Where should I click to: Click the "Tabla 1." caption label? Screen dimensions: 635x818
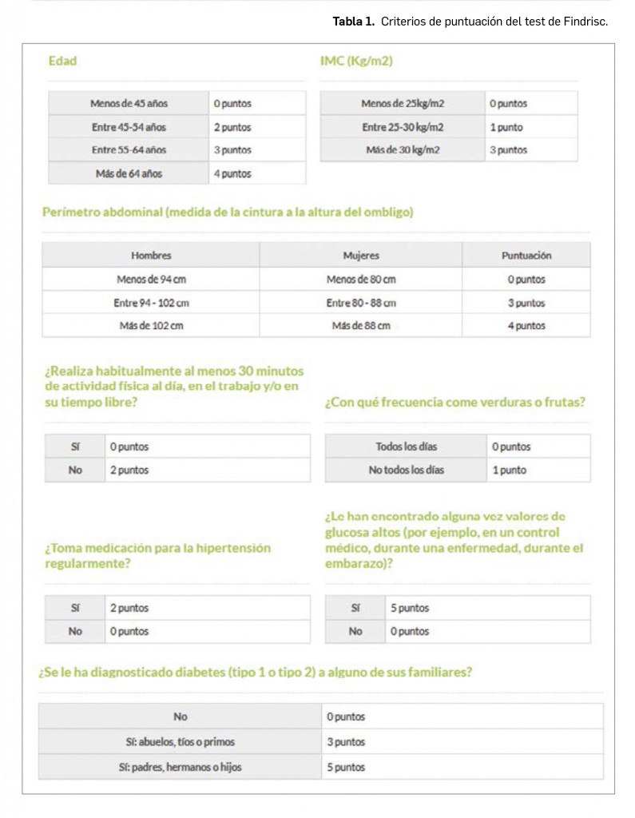(x=353, y=22)
